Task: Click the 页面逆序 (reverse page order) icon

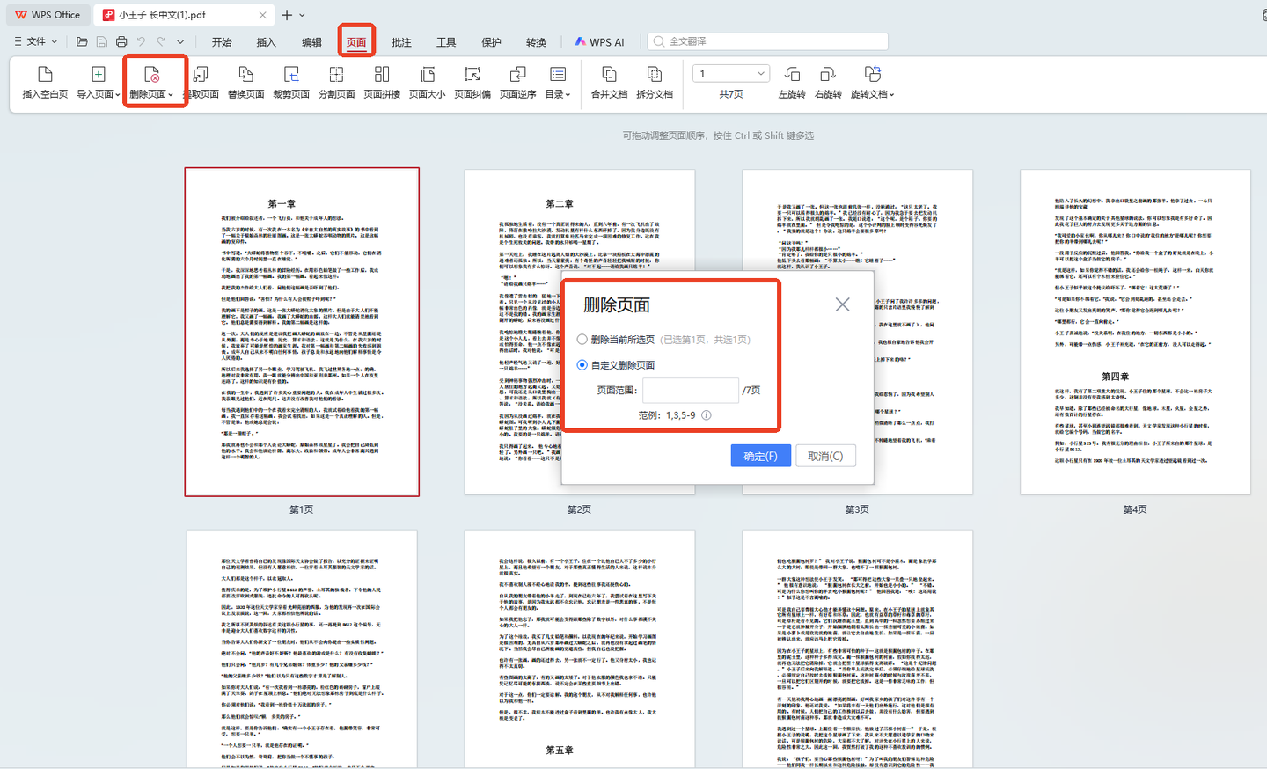Action: click(x=518, y=75)
